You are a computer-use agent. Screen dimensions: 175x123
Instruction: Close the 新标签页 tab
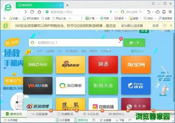click(x=60, y=5)
